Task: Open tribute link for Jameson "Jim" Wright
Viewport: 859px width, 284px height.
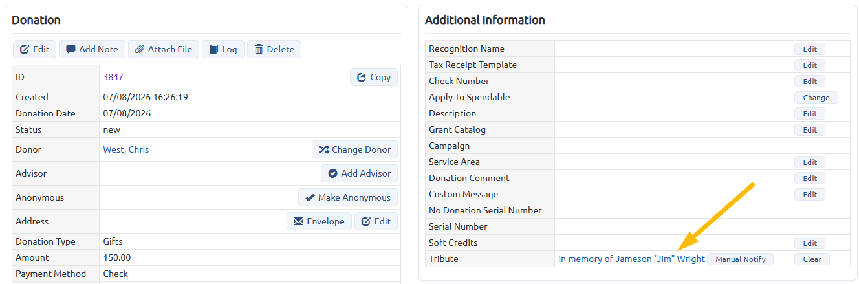Action: pyautogui.click(x=632, y=259)
